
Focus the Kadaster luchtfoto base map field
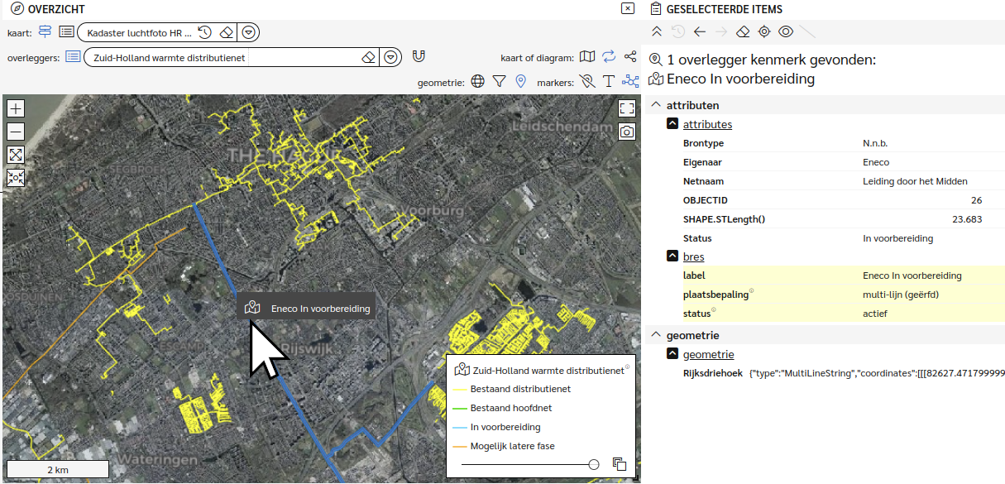pyautogui.click(x=139, y=32)
